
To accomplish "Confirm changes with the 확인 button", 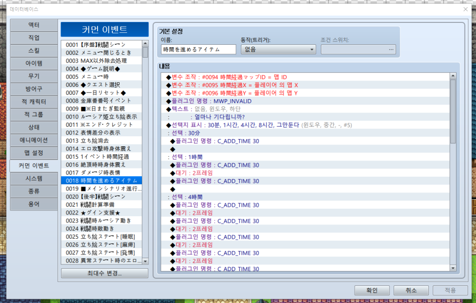I will (x=372, y=290).
